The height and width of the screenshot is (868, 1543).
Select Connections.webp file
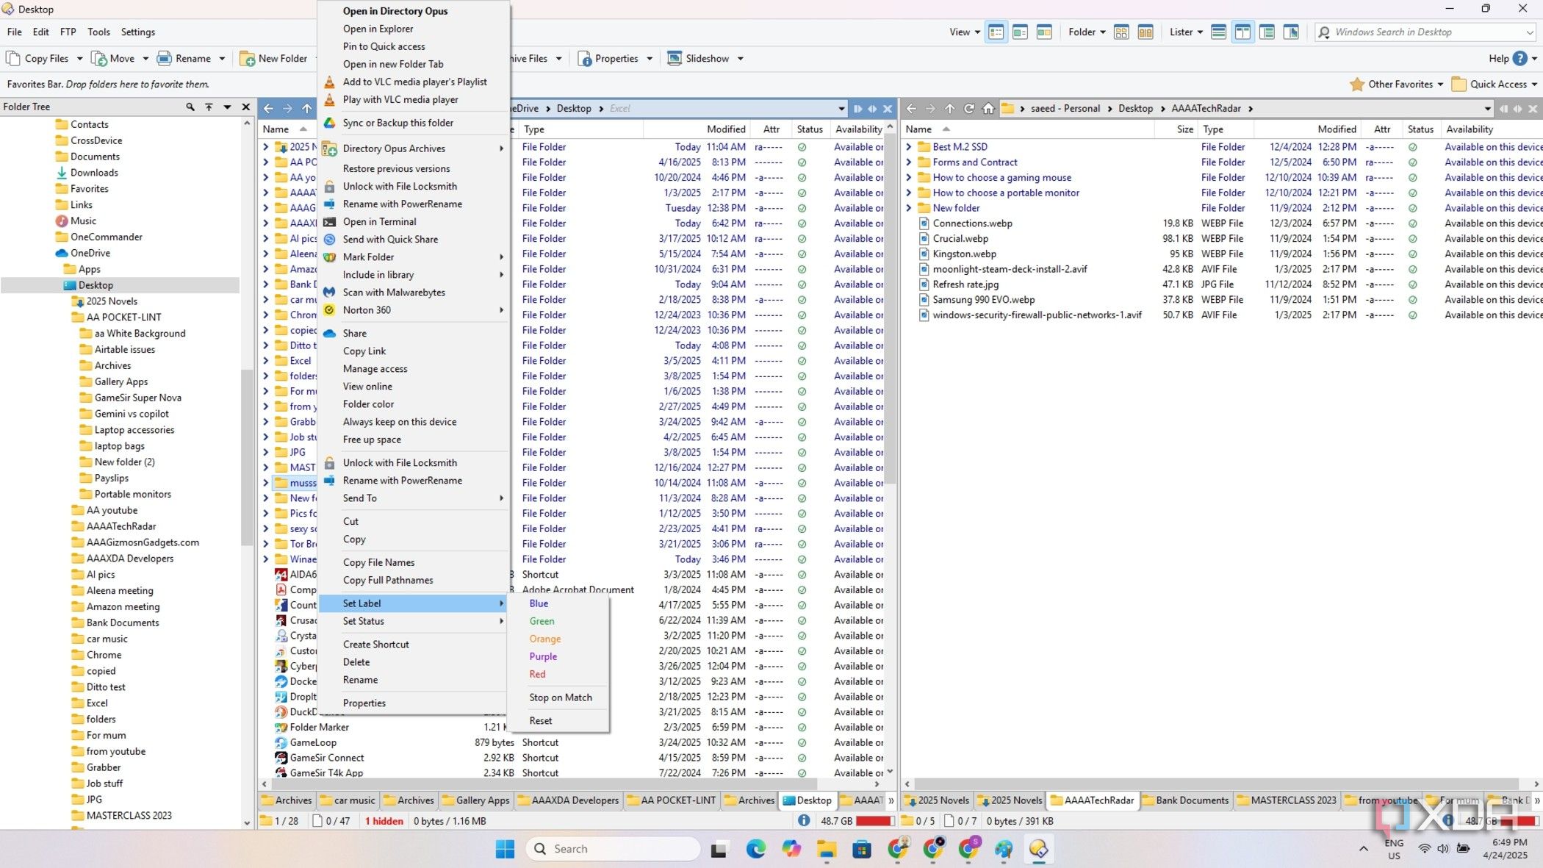972,223
